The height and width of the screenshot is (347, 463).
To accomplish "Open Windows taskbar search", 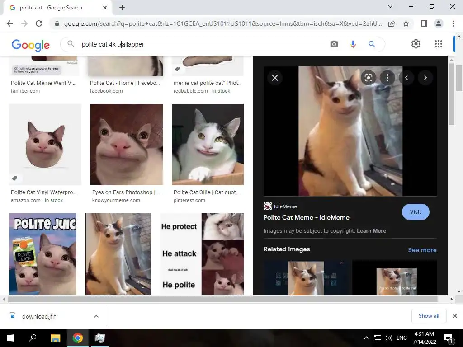I will [33, 338].
